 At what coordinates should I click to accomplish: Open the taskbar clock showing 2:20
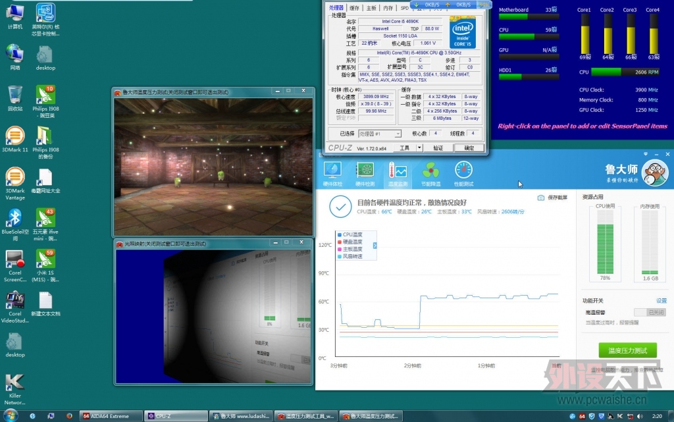(x=657, y=416)
